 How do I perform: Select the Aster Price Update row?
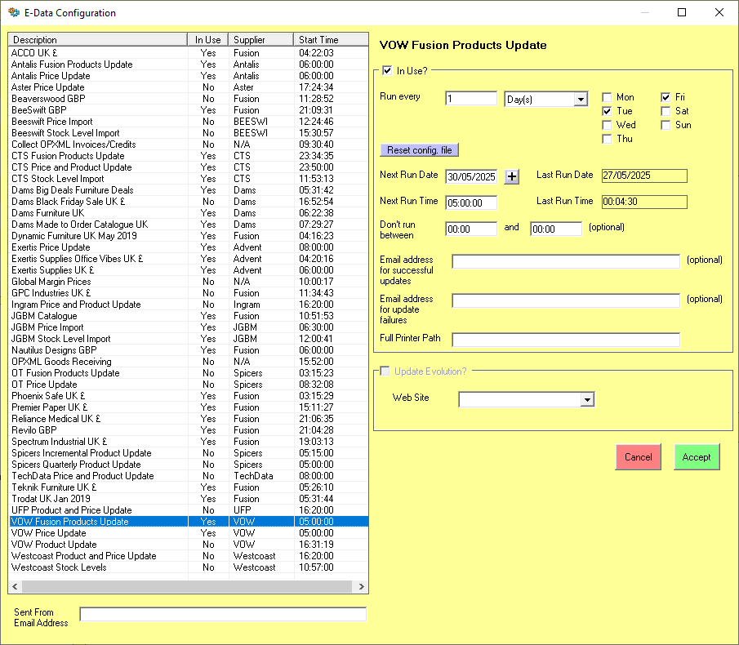point(189,87)
